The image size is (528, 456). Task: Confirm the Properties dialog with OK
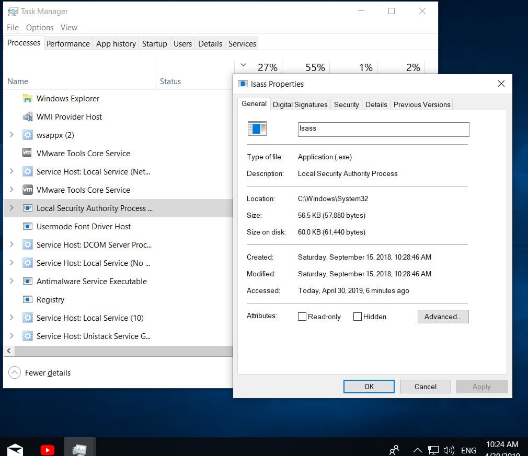click(369, 387)
